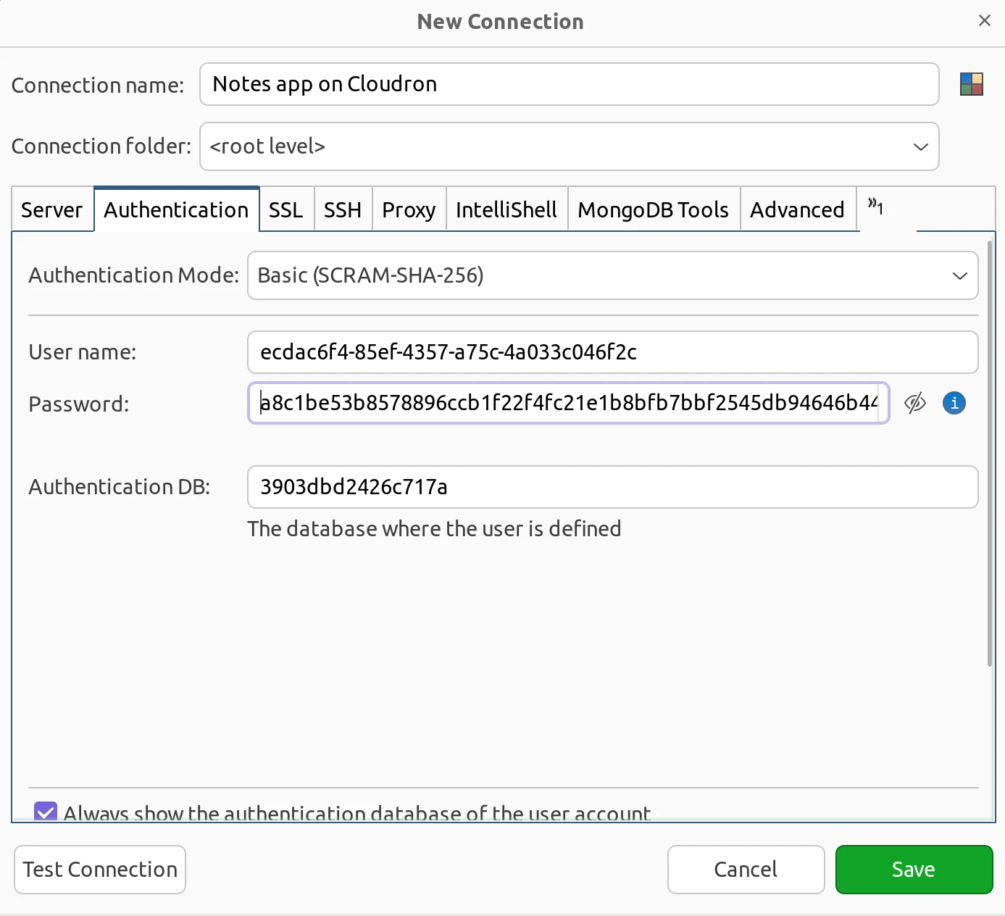Expand the hidden tabs overflow indicator
1005x916 pixels.
[875, 209]
